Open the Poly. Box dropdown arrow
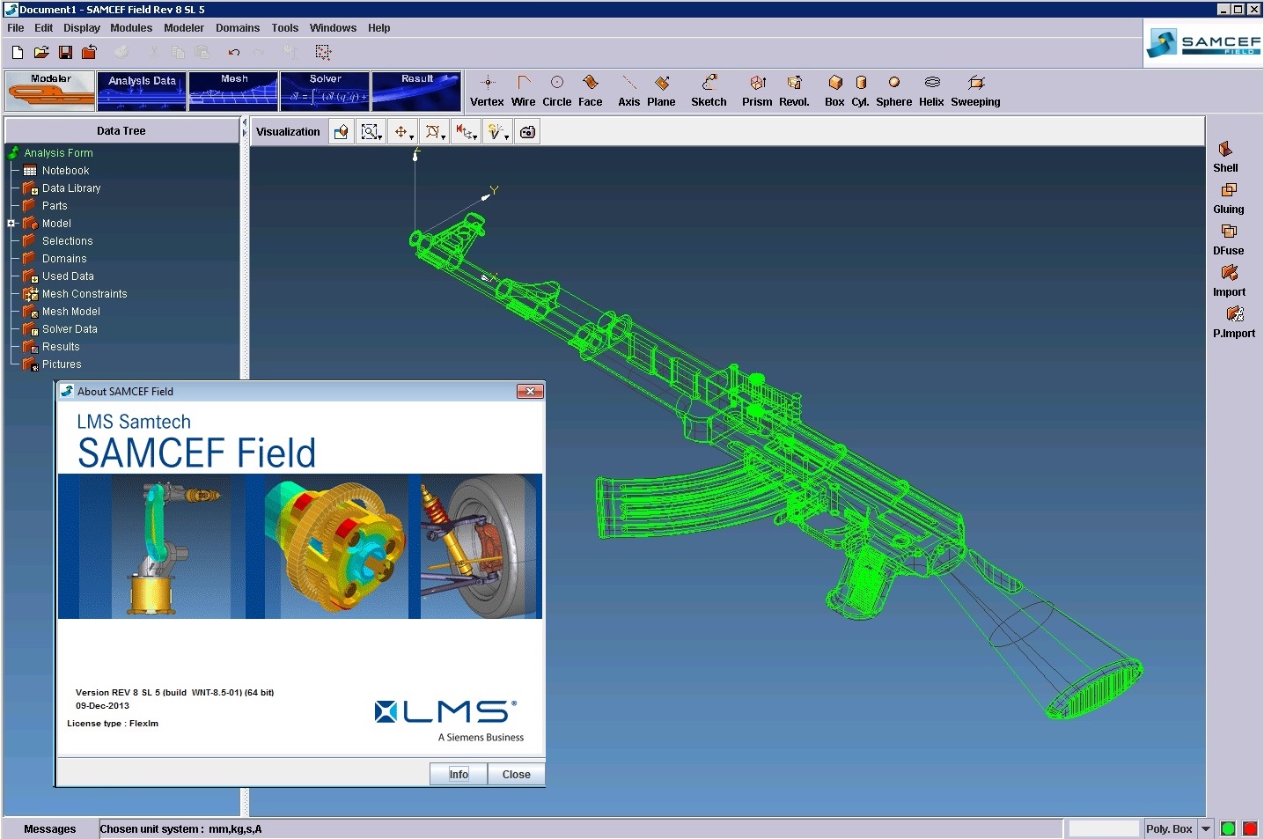 1206,829
